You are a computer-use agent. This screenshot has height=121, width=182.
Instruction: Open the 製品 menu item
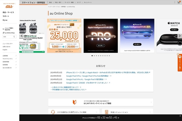[x=51, y=3]
